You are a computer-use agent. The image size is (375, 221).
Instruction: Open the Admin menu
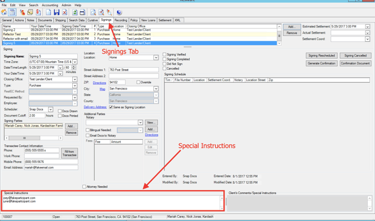tap(66, 5)
